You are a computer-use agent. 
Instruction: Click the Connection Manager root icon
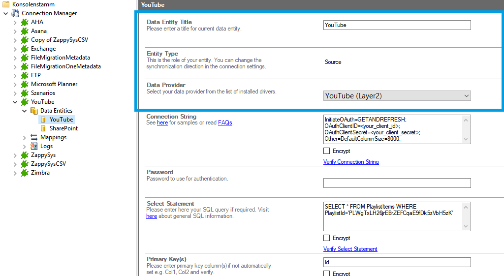(15, 13)
